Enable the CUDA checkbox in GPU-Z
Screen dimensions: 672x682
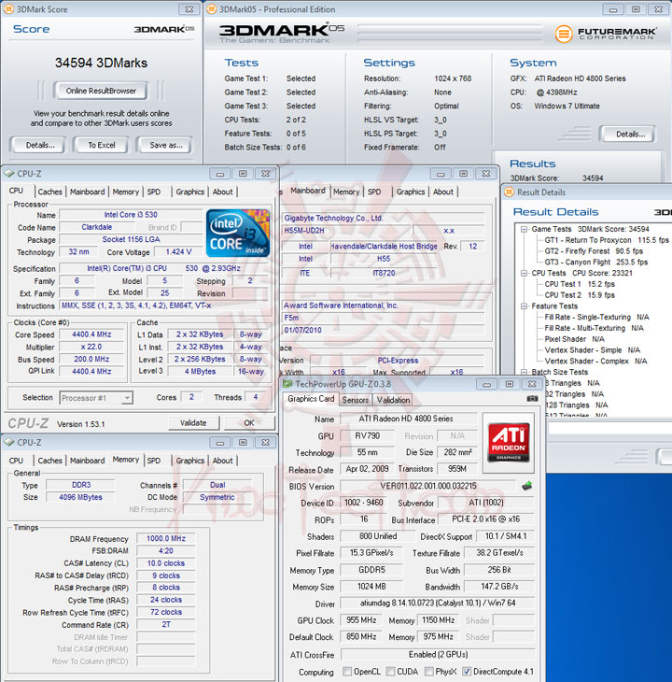[390, 671]
